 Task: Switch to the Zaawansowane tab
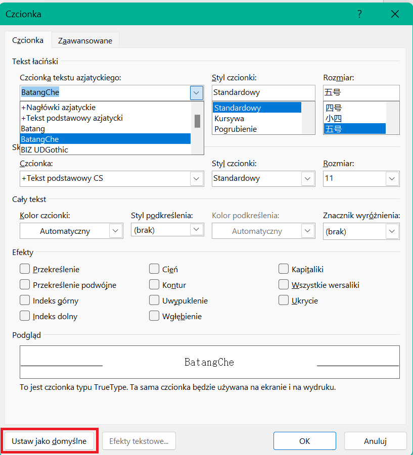pos(85,40)
